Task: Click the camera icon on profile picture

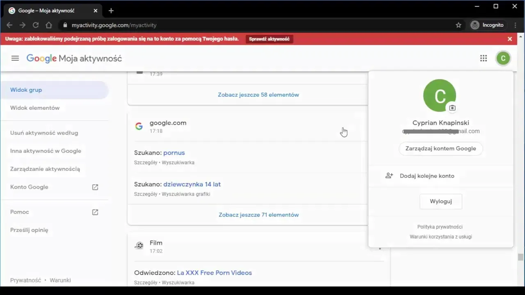Action: (x=452, y=108)
